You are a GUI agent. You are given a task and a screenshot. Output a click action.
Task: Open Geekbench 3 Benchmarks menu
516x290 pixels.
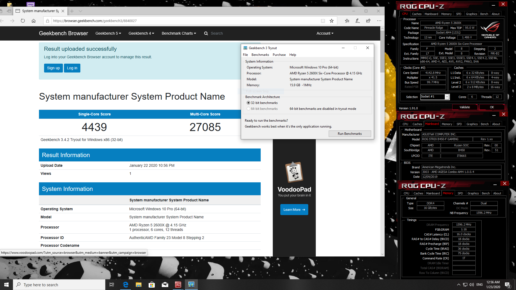pos(260,55)
